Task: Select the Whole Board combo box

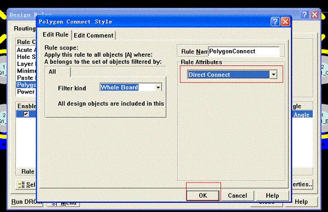Action: (131, 88)
